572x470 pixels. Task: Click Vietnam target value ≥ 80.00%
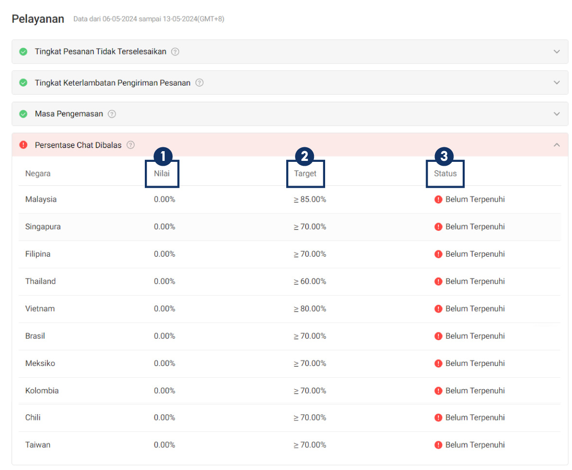(x=310, y=309)
